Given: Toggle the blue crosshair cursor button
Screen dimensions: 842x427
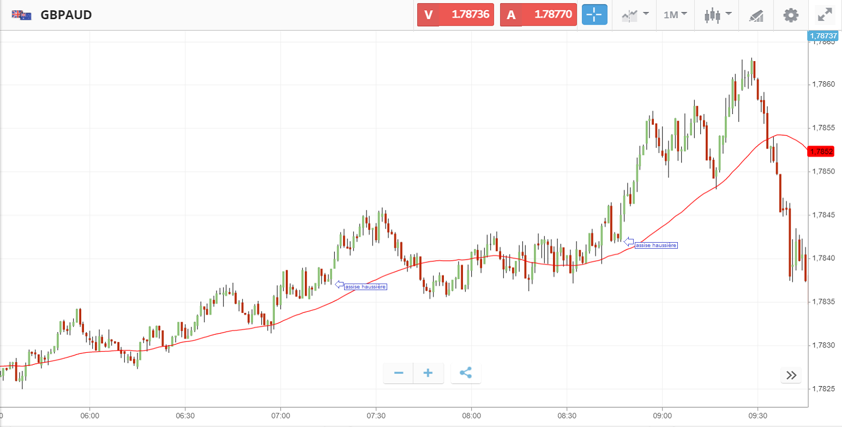Looking at the screenshot, I should click(594, 15).
